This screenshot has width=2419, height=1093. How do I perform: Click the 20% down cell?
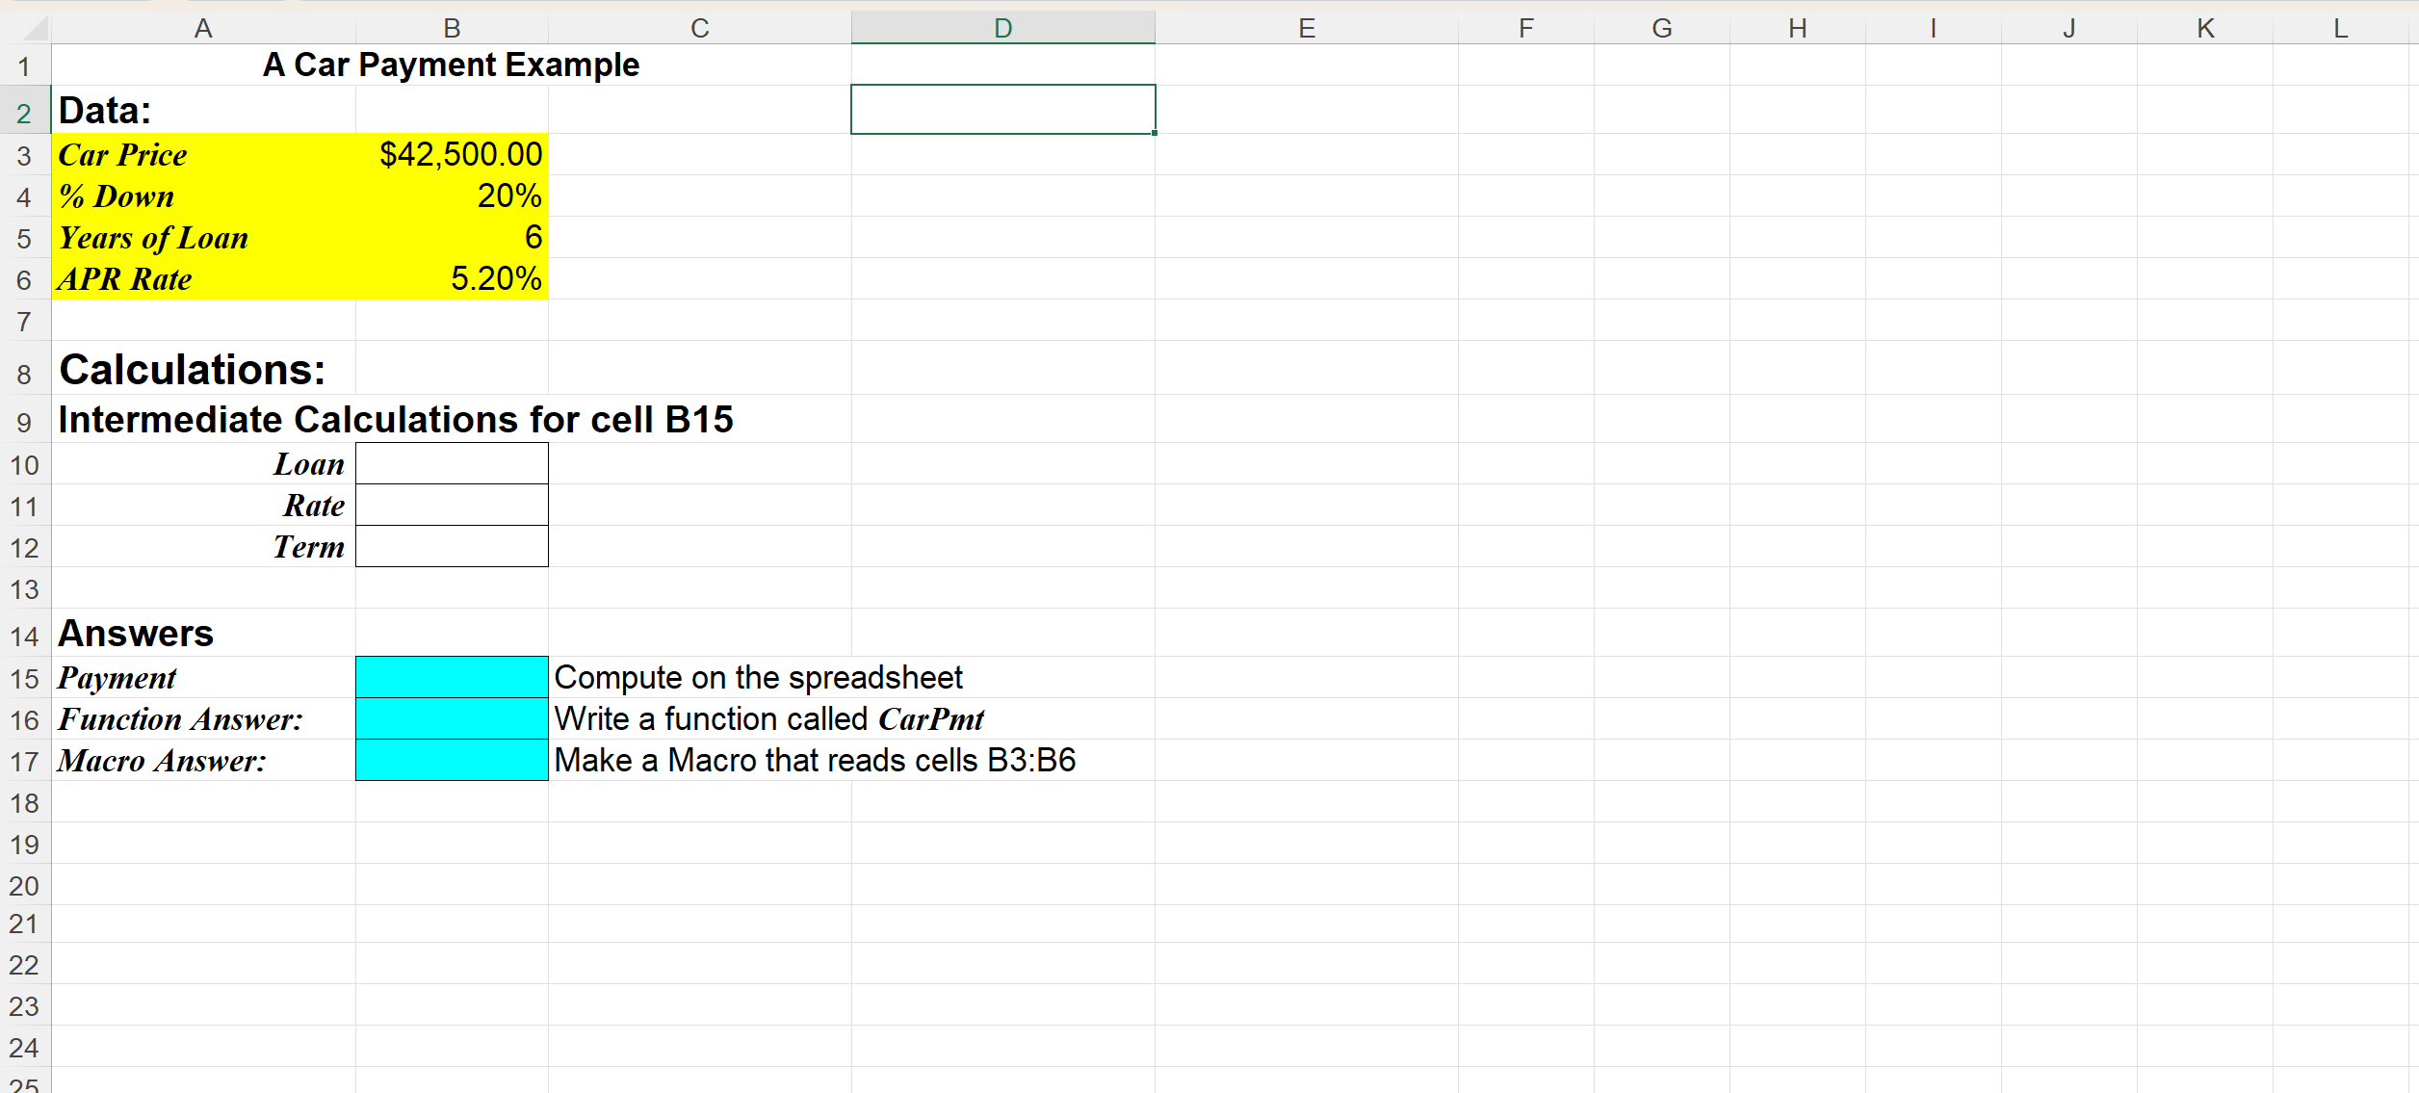[x=452, y=196]
